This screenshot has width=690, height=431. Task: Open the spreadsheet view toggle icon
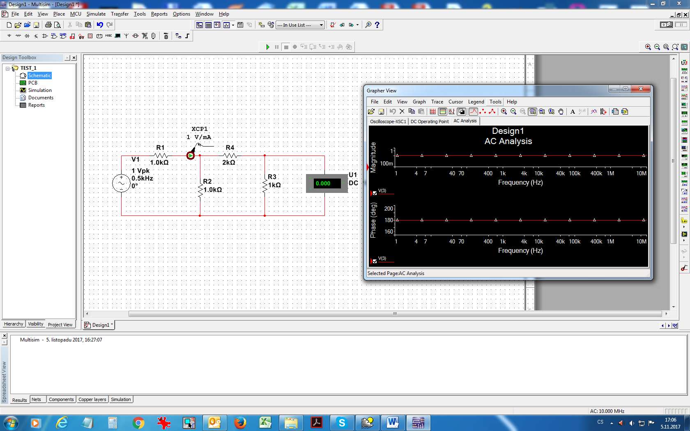coord(209,25)
